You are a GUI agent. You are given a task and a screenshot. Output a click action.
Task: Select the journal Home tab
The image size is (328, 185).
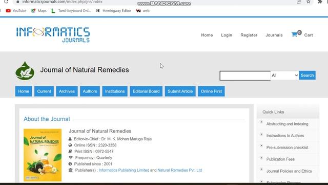[24, 91]
